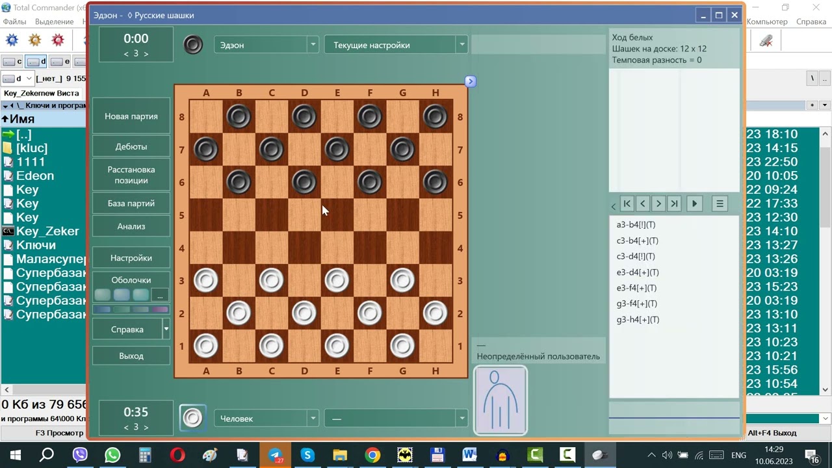Click the blue gear icon in Total Commander
Screen dimensions: 832x468
(12, 40)
